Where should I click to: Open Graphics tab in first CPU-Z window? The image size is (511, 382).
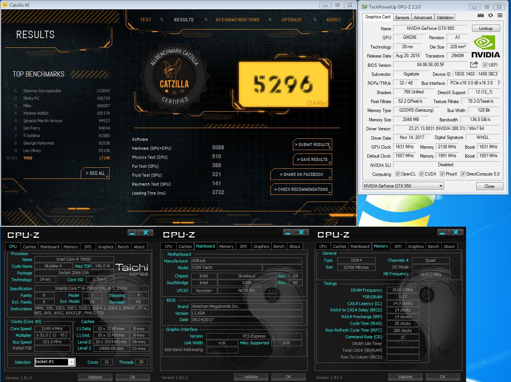point(105,247)
